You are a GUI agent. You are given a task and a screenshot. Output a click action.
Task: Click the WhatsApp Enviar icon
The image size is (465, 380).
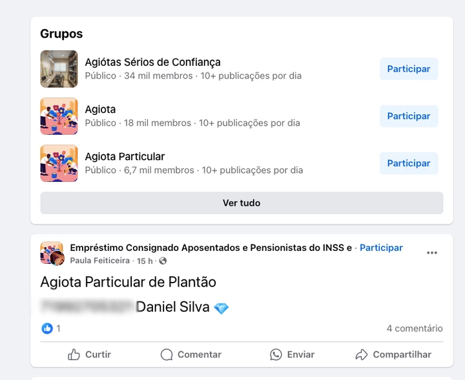[276, 354]
